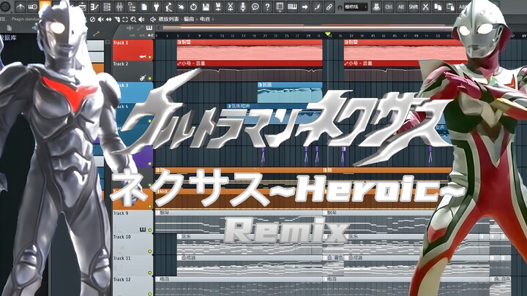The width and height of the screenshot is (527, 296).
Task: Enable the countdown-before-recording icon
Action: 33,7
